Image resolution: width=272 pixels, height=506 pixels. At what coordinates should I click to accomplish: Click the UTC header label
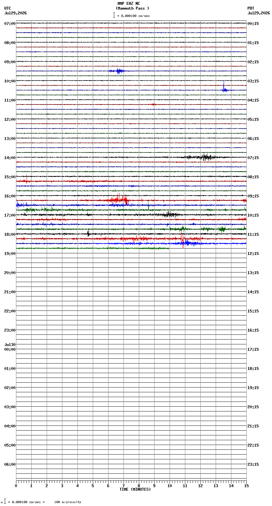click(x=8, y=8)
